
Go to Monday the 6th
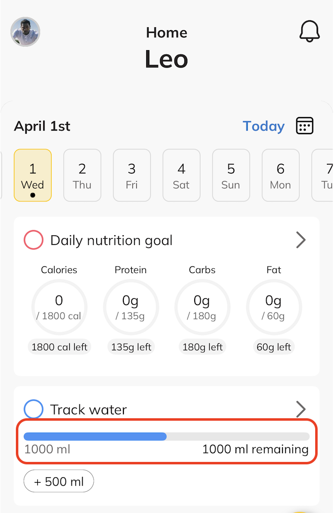(280, 175)
